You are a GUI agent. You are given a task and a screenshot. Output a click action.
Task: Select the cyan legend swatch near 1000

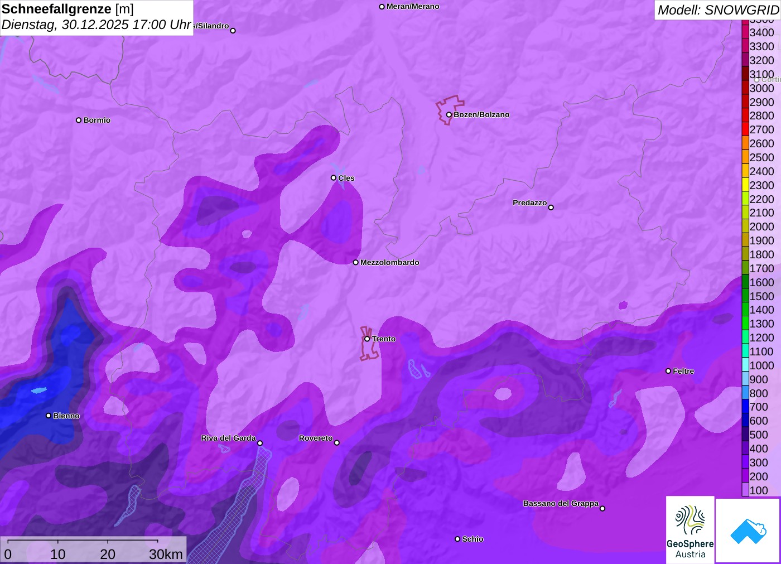pyautogui.click(x=745, y=365)
